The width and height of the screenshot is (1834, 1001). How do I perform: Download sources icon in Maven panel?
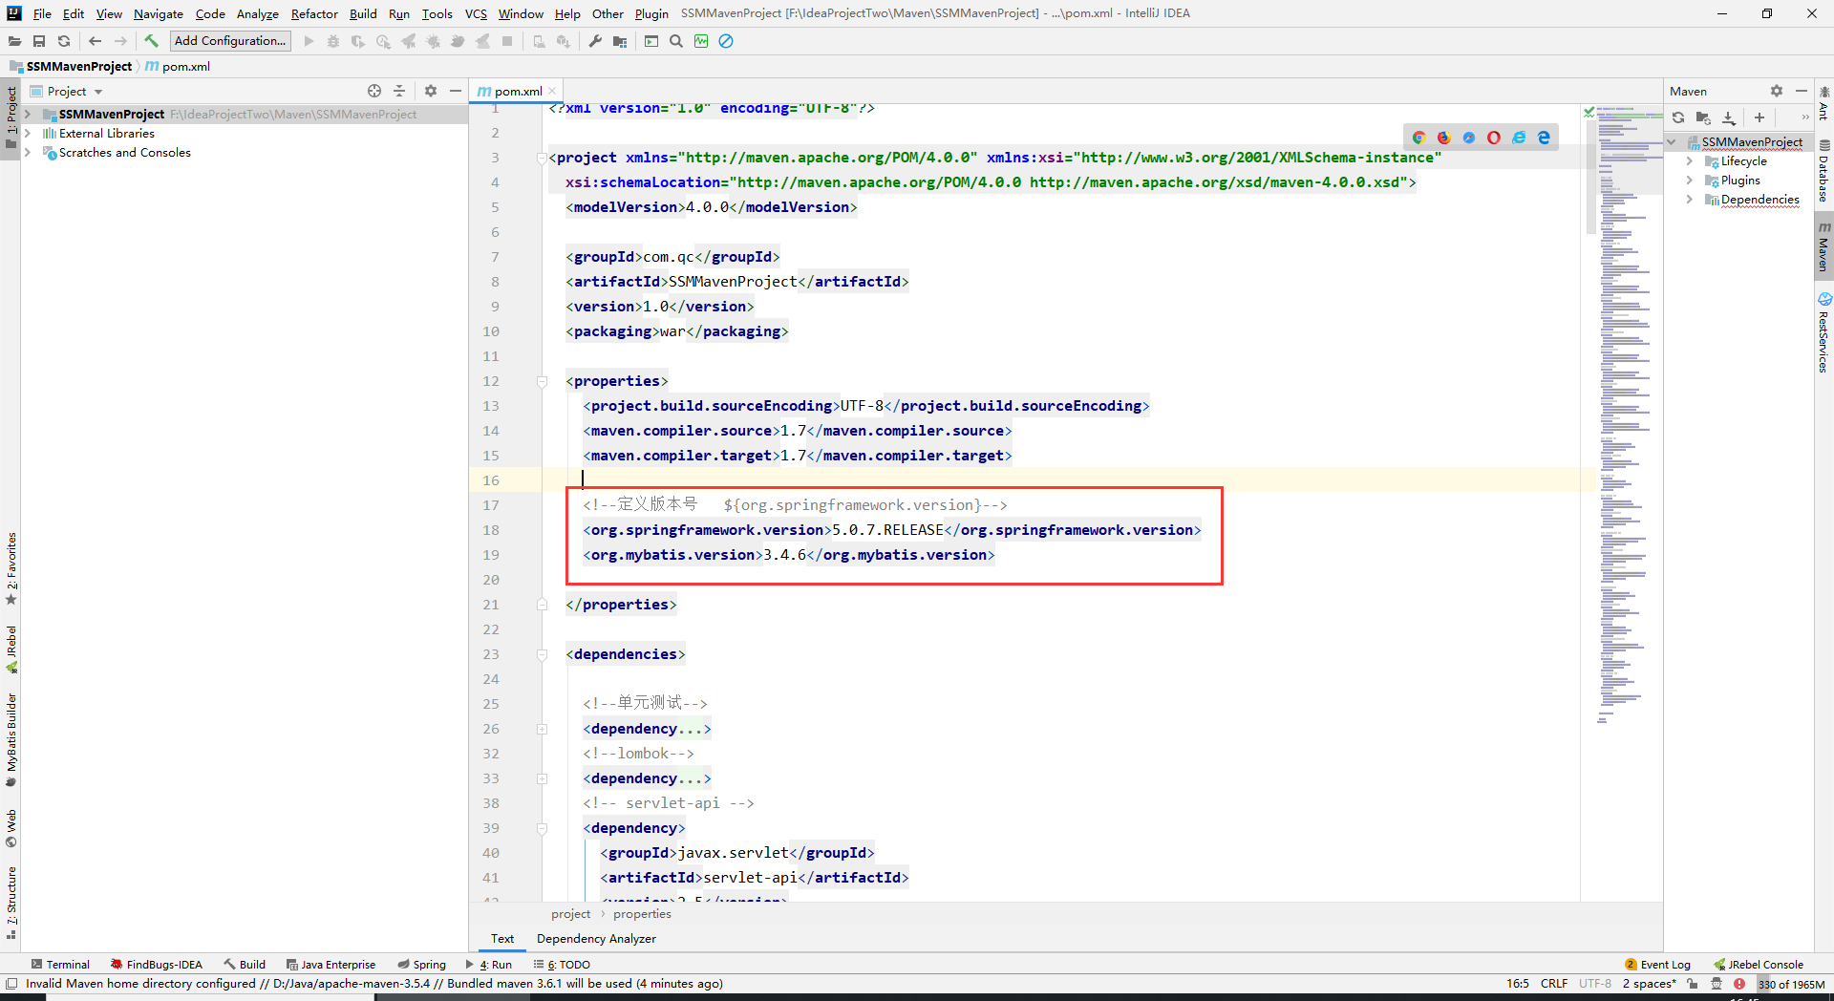1728,117
